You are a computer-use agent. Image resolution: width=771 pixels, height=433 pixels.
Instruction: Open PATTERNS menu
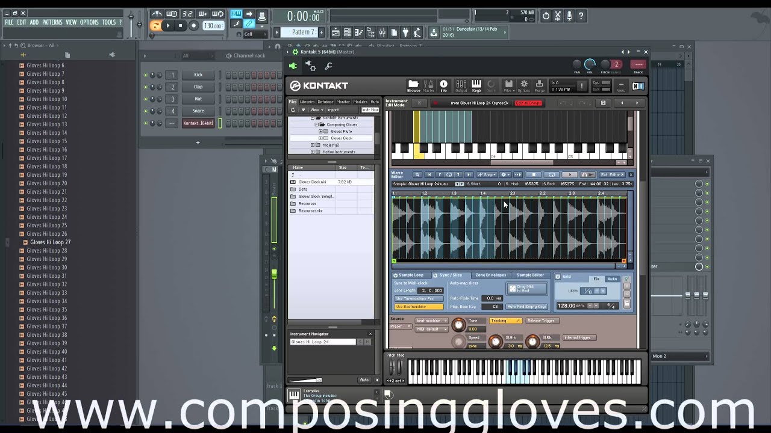tap(52, 22)
